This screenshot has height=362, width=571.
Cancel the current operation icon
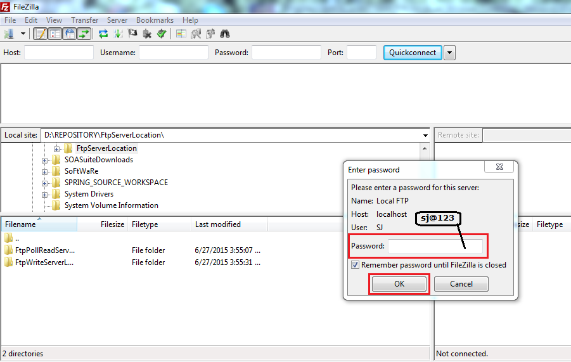coord(132,34)
